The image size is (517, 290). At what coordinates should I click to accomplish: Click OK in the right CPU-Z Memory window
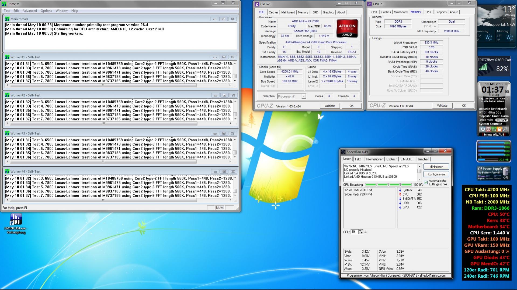coord(464,106)
